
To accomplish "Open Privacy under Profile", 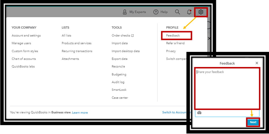I will (x=171, y=51).
